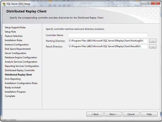Select the Error Reporting step
Viewport: 162px width, 122px height.
pyautogui.click(x=13, y=79)
